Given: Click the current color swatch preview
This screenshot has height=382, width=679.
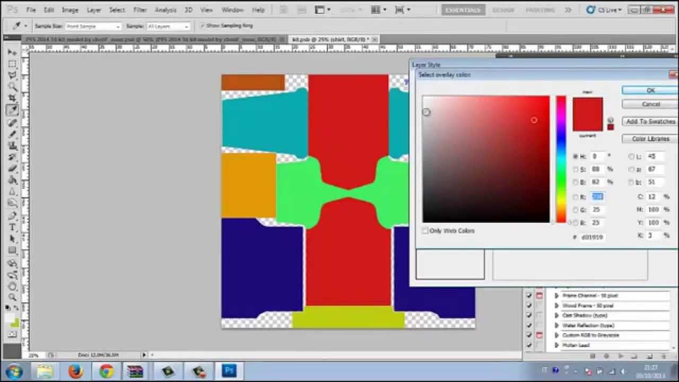Looking at the screenshot, I should (587, 122).
